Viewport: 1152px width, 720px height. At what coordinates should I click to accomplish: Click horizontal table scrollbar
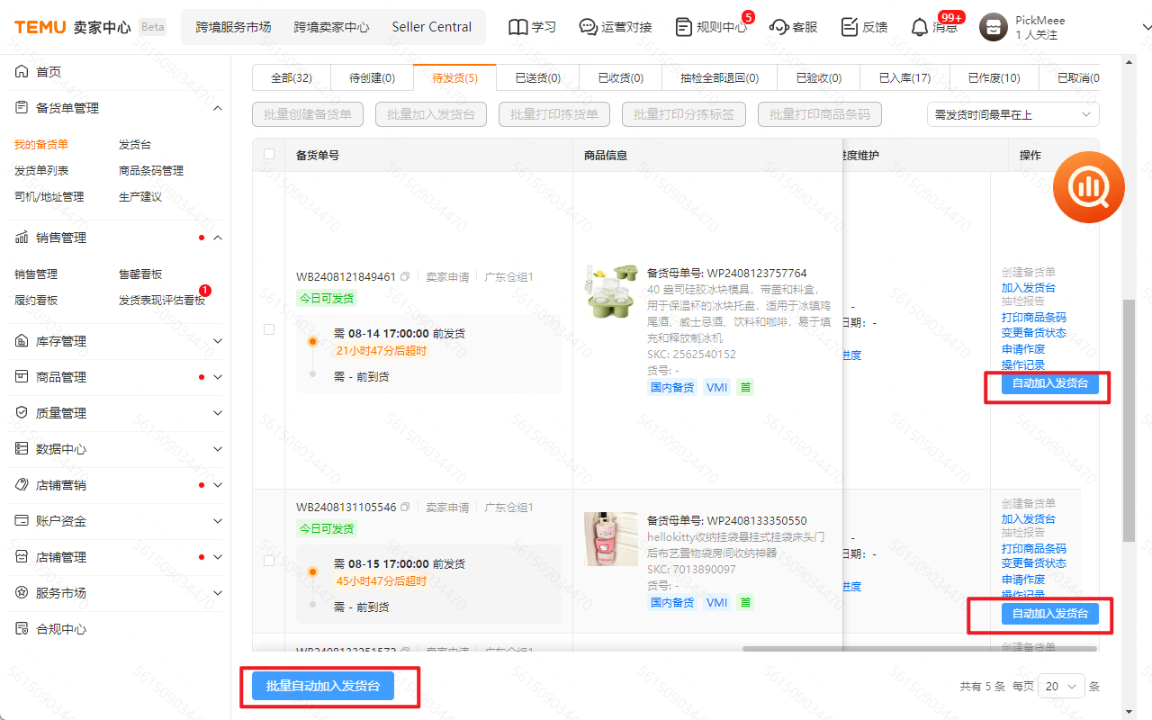tap(919, 648)
